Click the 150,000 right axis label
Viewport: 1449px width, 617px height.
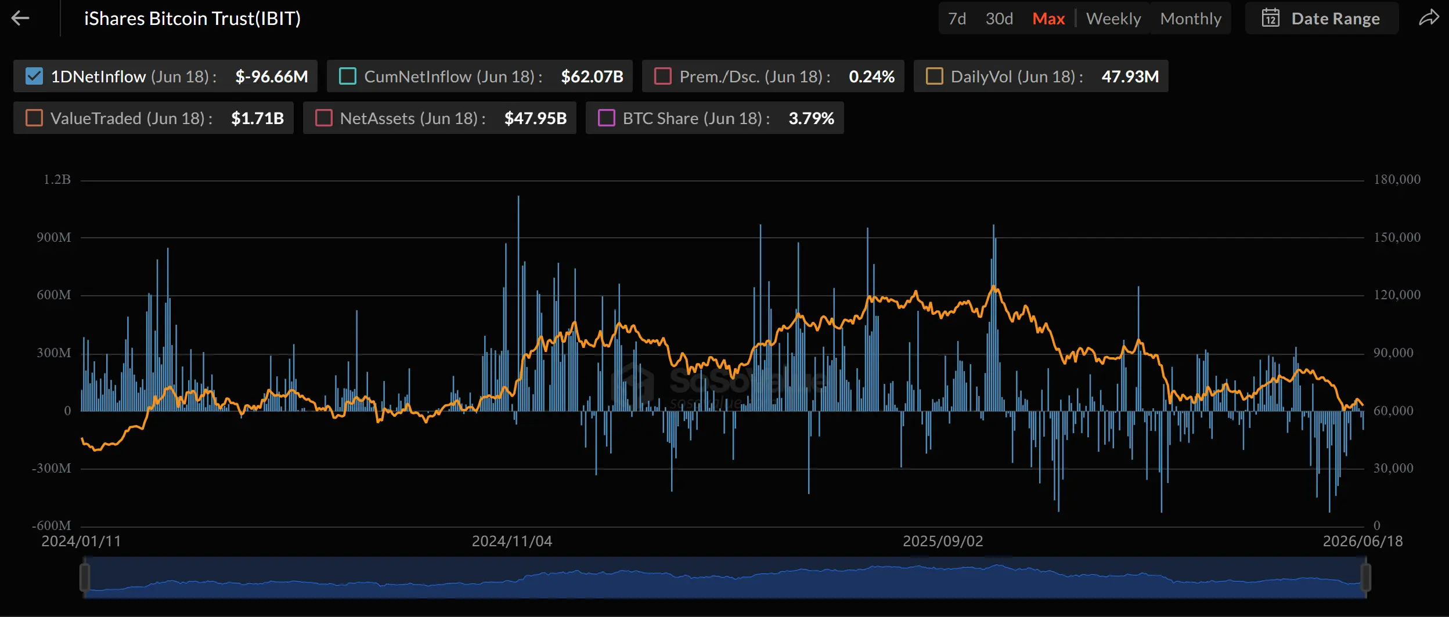[1397, 237]
